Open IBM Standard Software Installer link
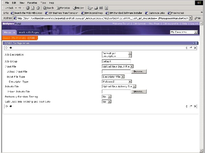205x153 pixels. (x=124, y=13)
